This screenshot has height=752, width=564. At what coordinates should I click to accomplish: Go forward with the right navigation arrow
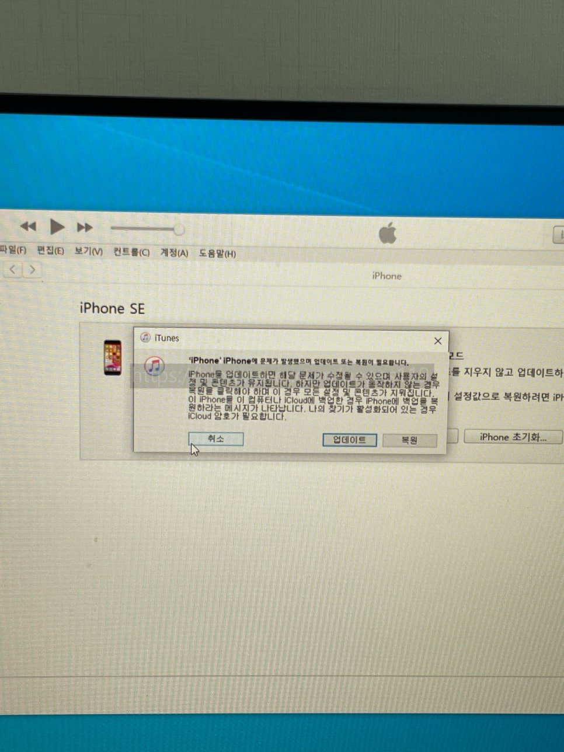point(33,270)
